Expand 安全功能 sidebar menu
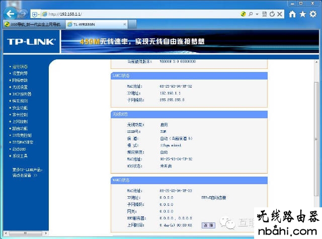 [x=20, y=108]
